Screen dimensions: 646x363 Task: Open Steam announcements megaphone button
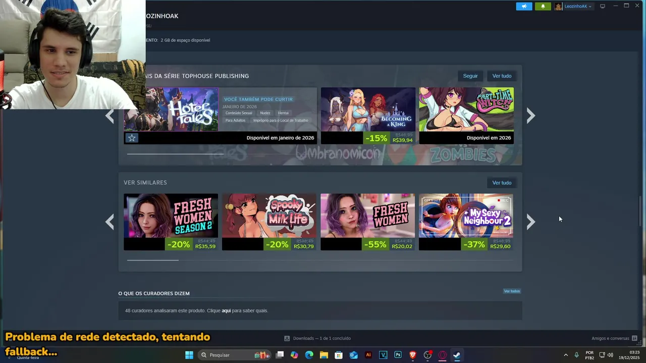[524, 6]
